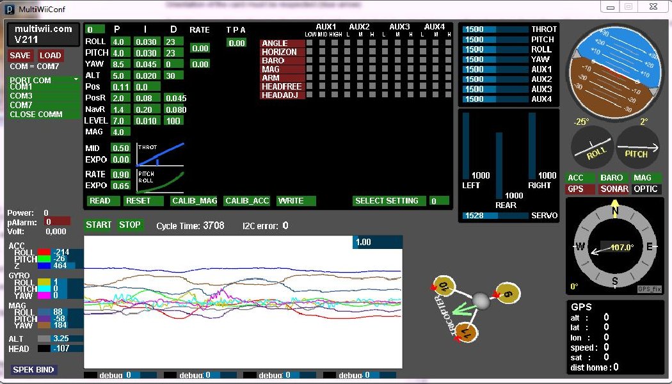Expand the PORT COM dropdown list
This screenshot has height=384, width=672.
click(x=44, y=80)
